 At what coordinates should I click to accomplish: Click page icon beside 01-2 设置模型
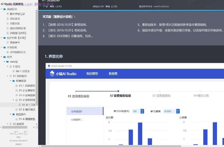pos(17,90)
